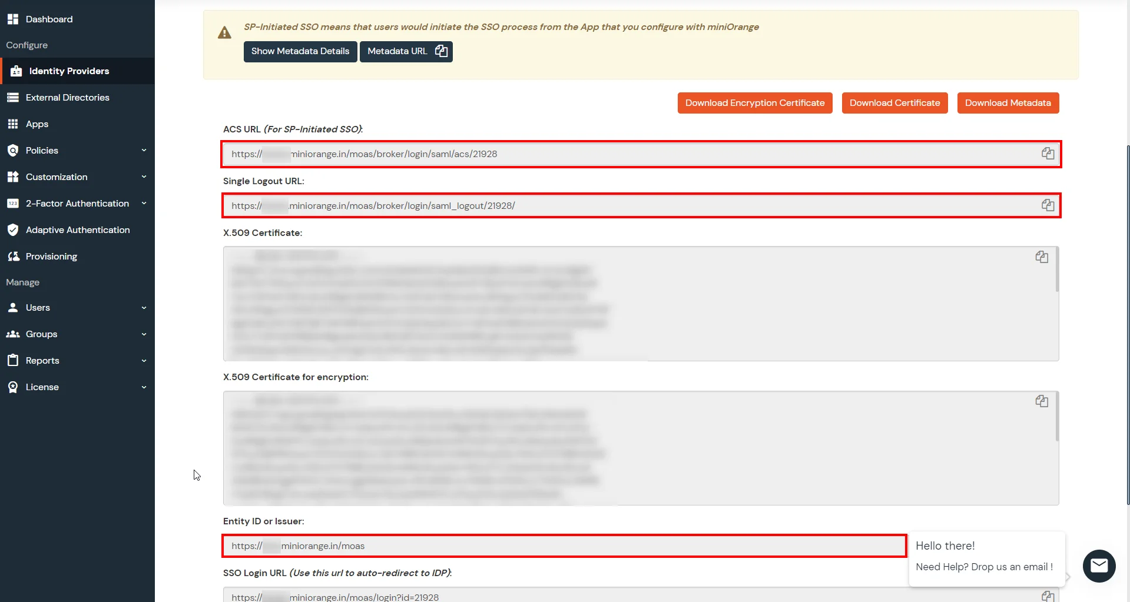Click Show Metadata Details button

tap(300, 51)
